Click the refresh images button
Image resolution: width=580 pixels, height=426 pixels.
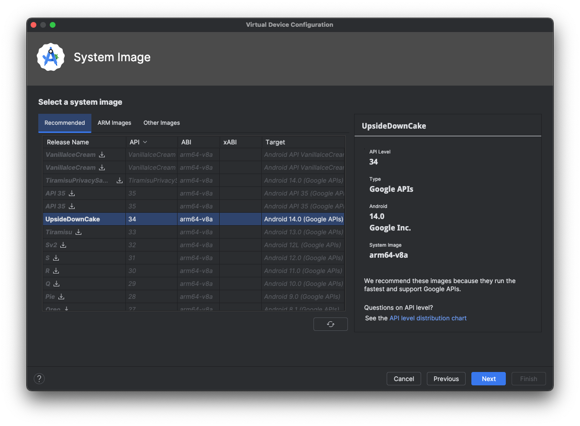(331, 324)
